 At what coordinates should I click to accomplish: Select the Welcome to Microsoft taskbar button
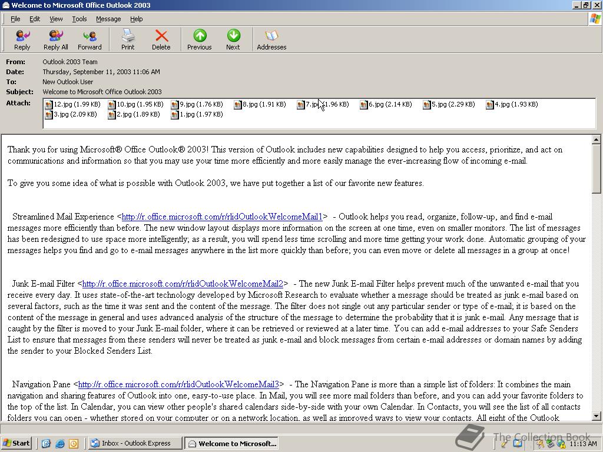click(231, 444)
